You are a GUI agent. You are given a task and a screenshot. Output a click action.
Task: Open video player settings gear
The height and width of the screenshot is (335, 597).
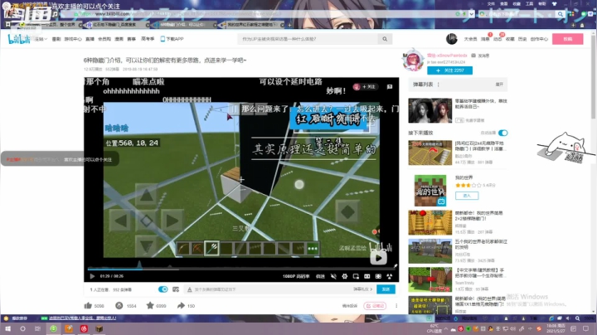345,276
